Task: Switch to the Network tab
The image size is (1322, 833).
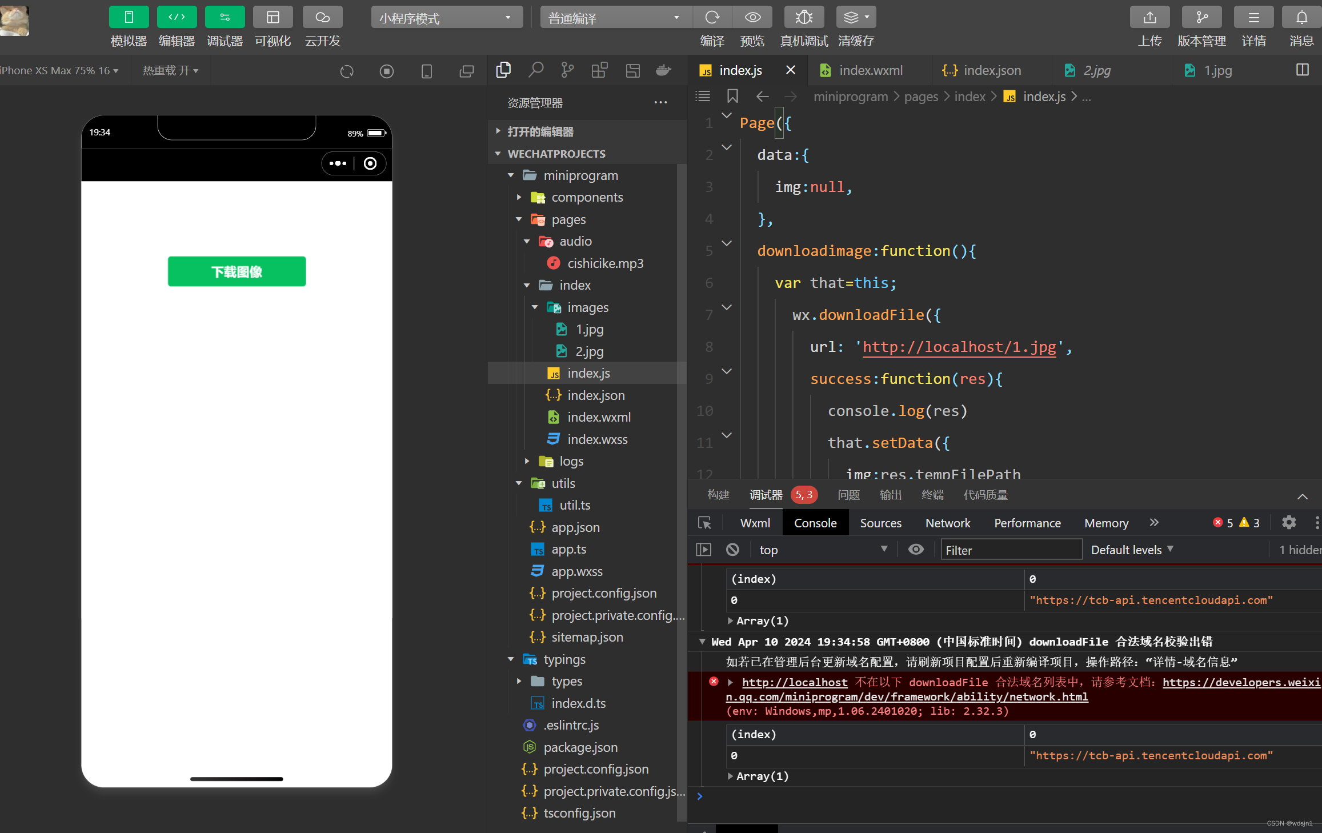Action: (947, 523)
